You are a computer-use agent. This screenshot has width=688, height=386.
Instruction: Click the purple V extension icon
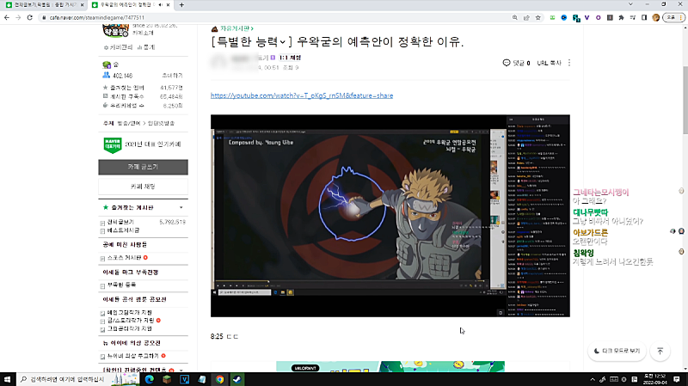[587, 17]
